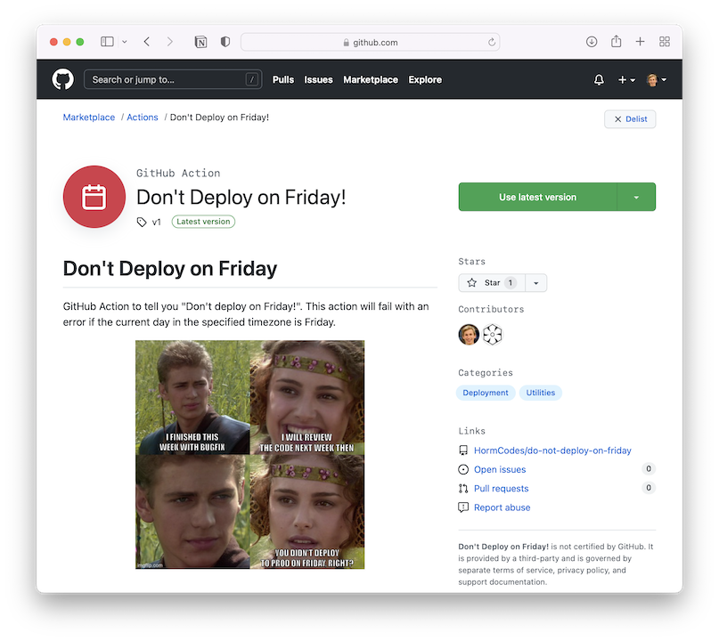Click the pull requests count badge
This screenshot has width=719, height=641.
point(649,488)
